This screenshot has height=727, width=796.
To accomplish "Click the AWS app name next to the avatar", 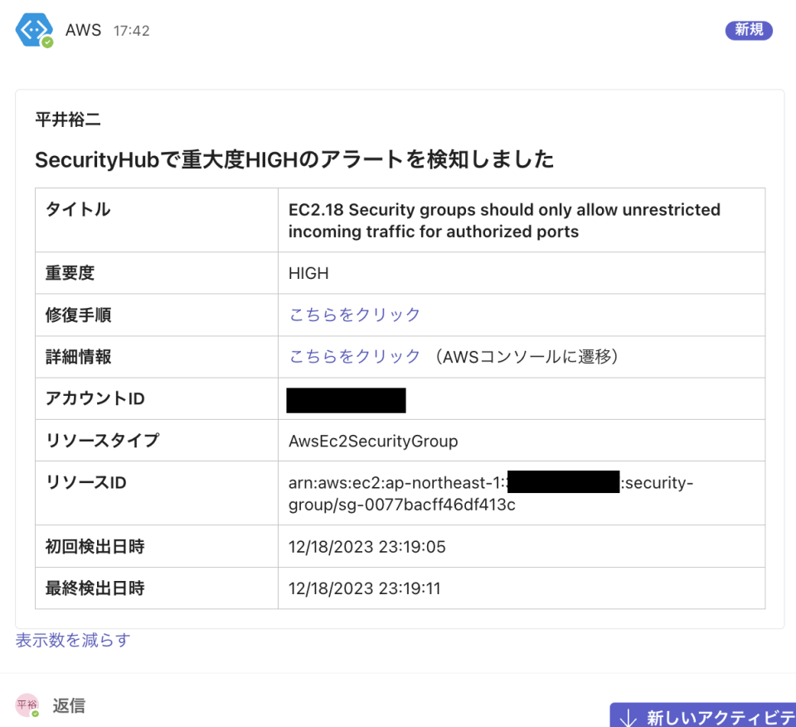I will point(83,29).
